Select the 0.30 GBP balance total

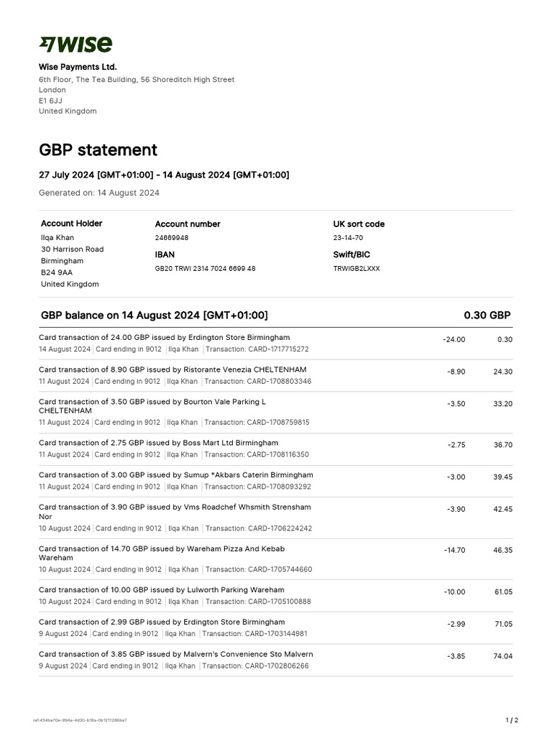(x=487, y=316)
